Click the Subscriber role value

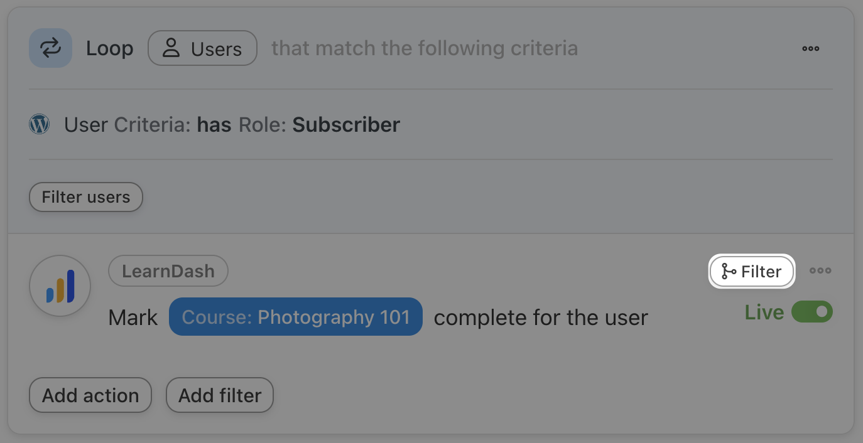(x=345, y=125)
